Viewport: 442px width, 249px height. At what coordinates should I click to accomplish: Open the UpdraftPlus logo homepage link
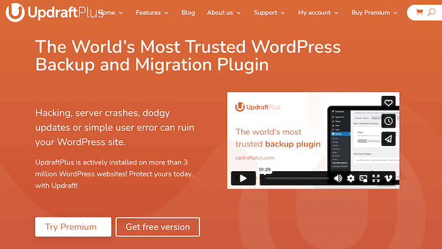(55, 13)
